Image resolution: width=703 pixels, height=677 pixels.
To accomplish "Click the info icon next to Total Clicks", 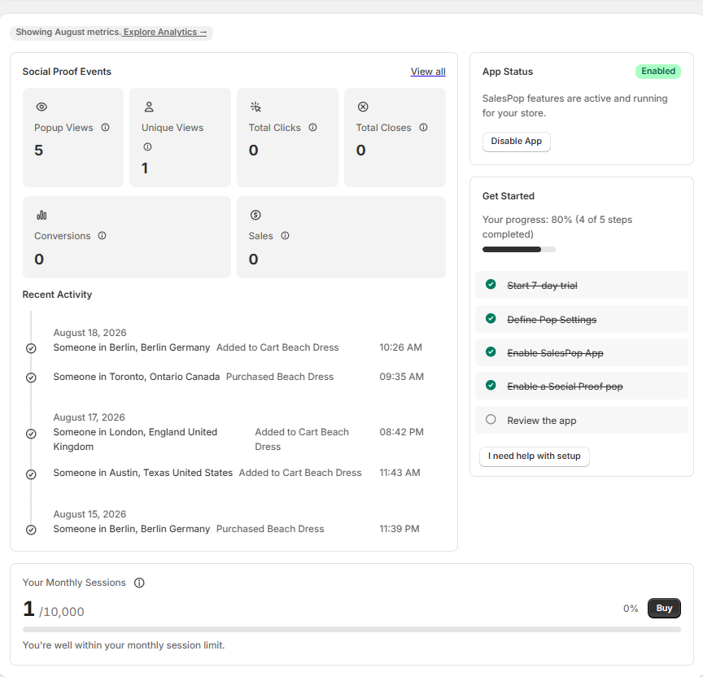I will [313, 127].
